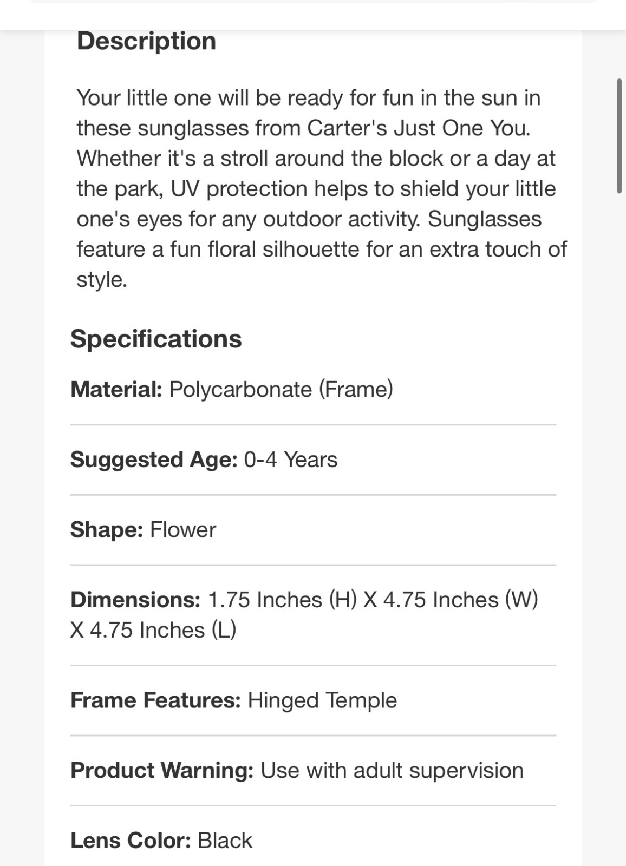
Task: Click the Lens Color: Black row
Action: pos(313,841)
